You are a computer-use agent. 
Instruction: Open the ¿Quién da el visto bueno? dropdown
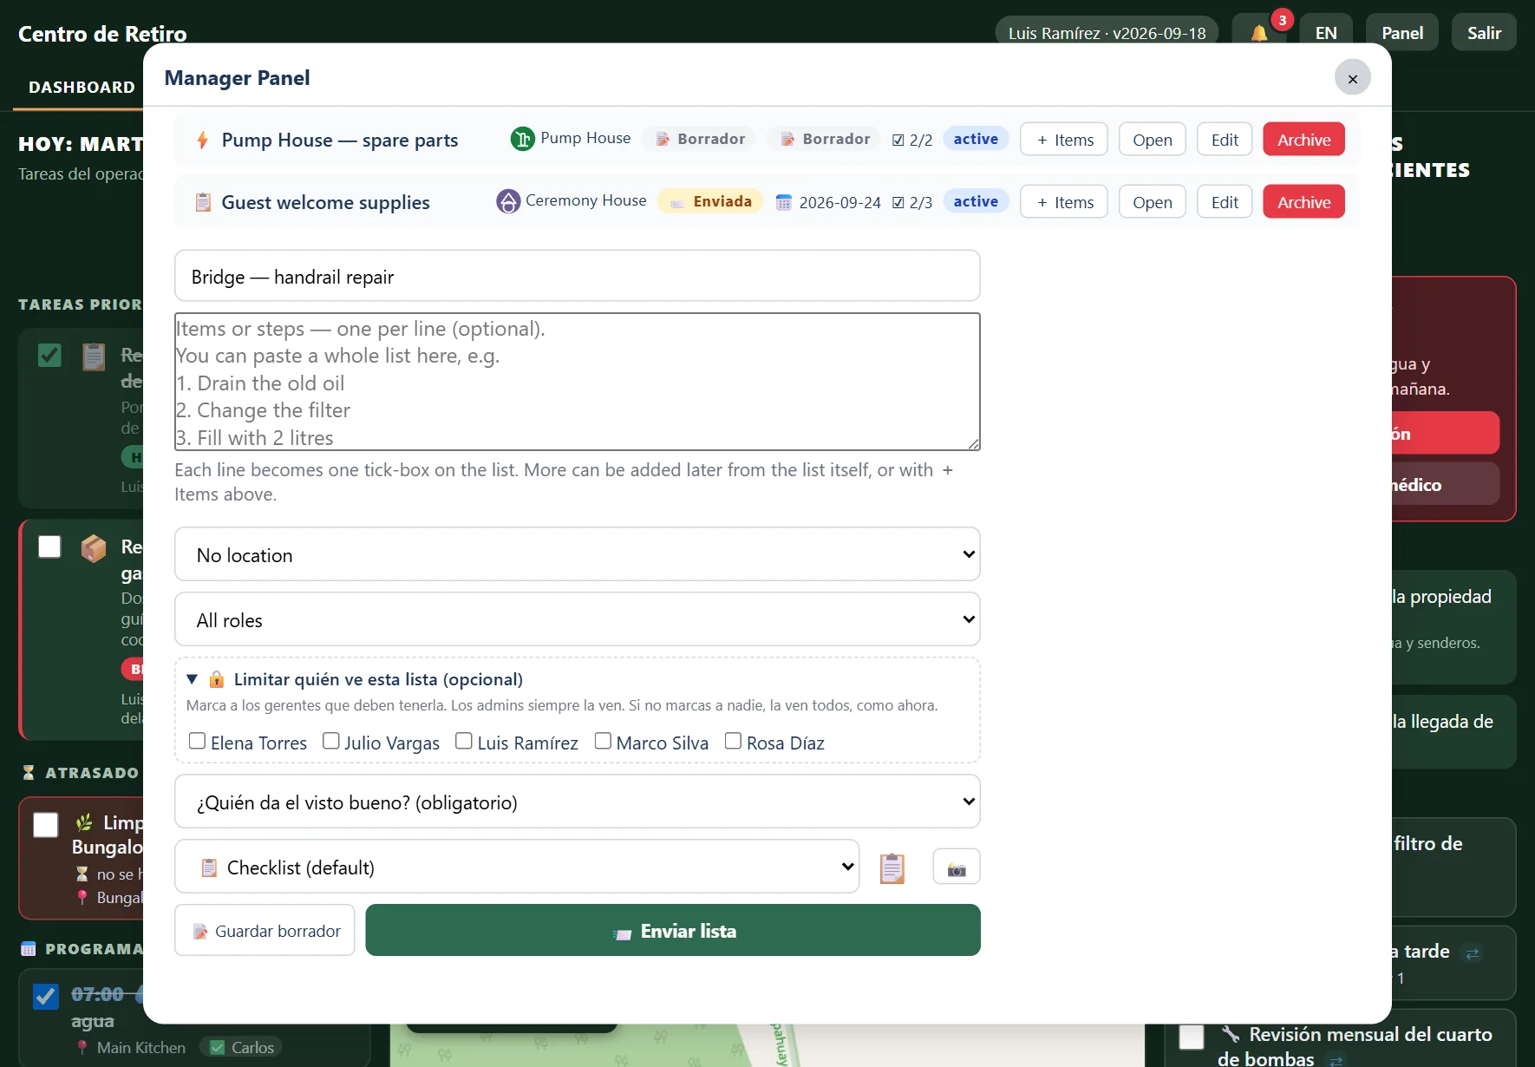578,802
